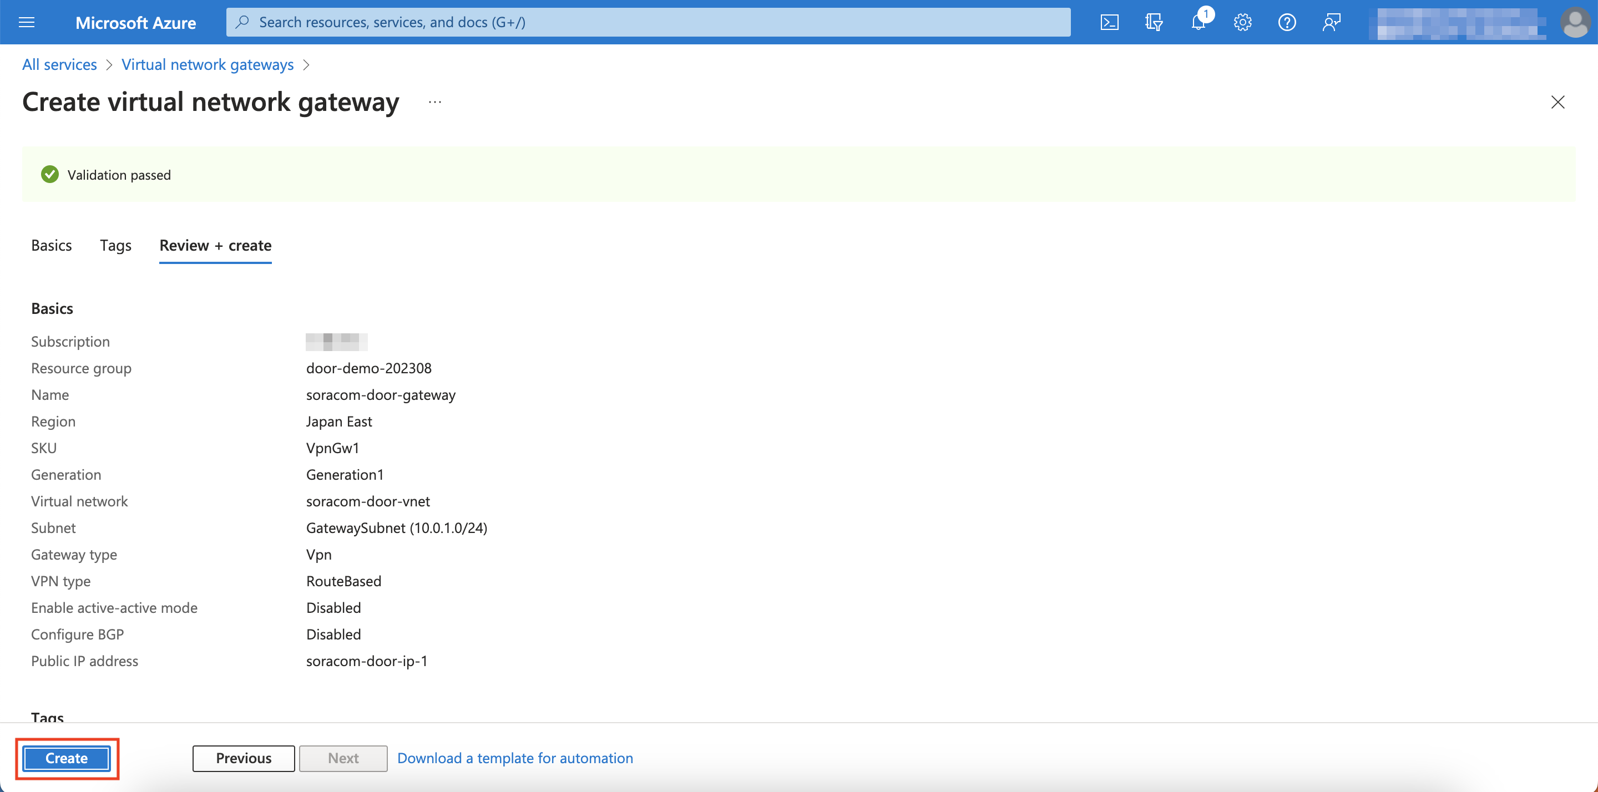Open the directories and subscriptions filter
Image resolution: width=1598 pixels, height=792 pixels.
pos(1154,22)
